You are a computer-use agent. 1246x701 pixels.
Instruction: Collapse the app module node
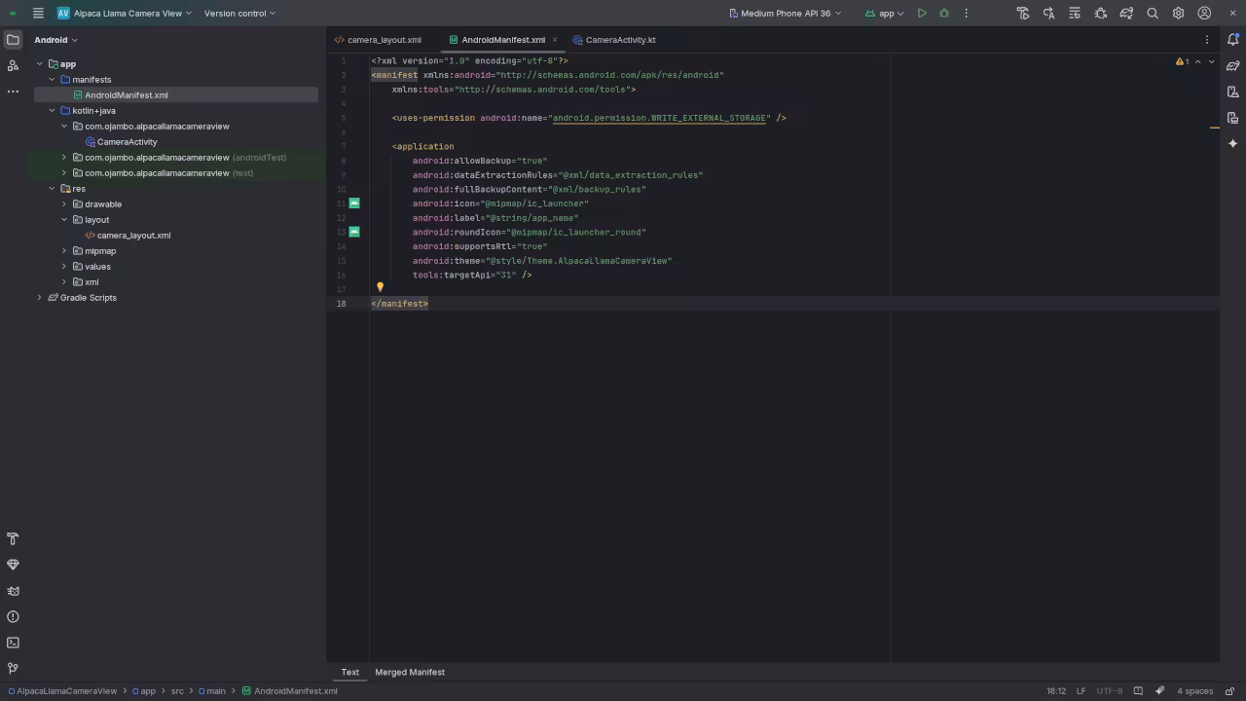40,64
